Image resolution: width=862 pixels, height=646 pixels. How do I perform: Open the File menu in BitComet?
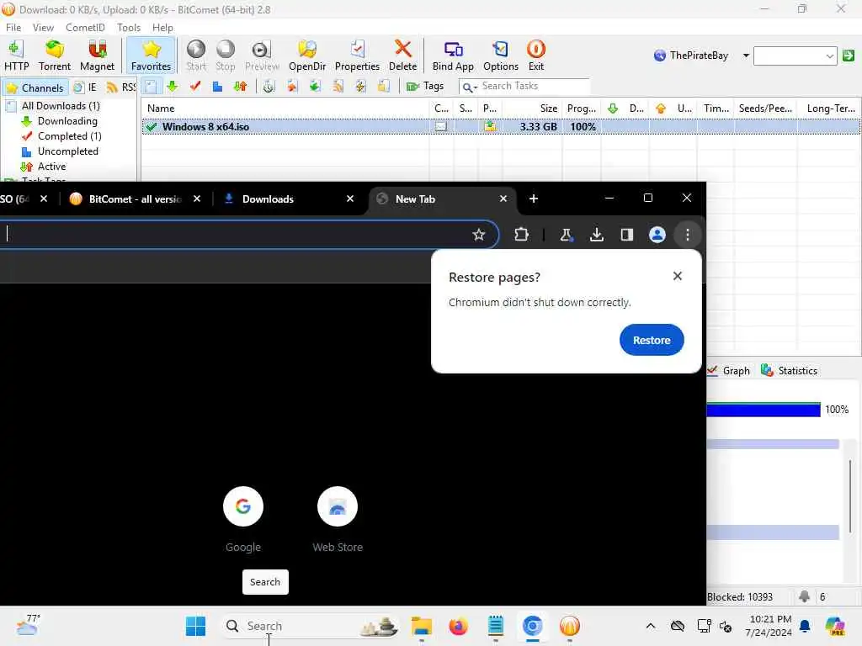(13, 28)
